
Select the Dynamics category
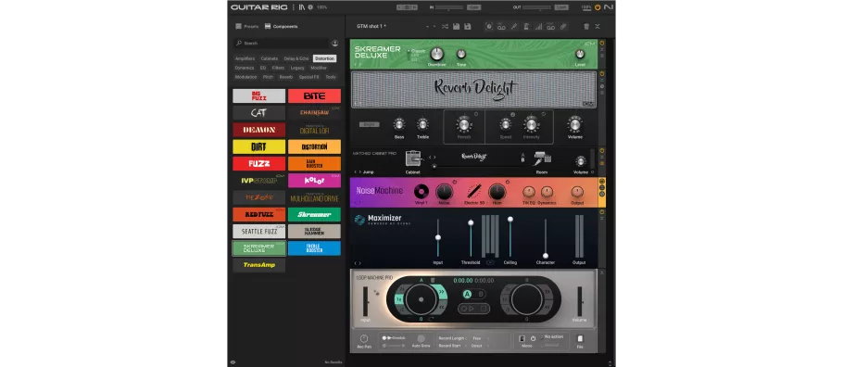[244, 68]
